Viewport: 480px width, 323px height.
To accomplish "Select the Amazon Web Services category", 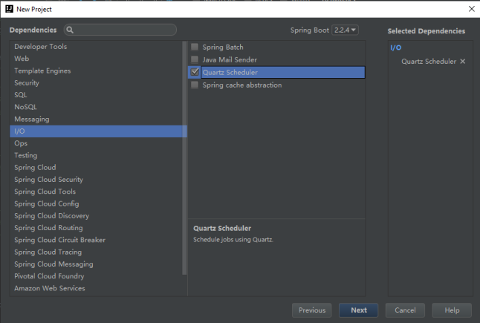I will click(x=49, y=288).
